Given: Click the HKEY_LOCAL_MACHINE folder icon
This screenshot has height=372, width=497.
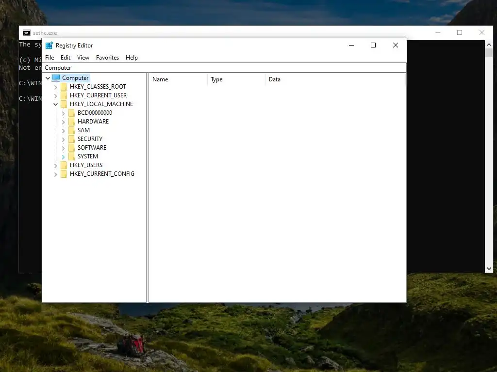Looking at the screenshot, I should point(64,104).
